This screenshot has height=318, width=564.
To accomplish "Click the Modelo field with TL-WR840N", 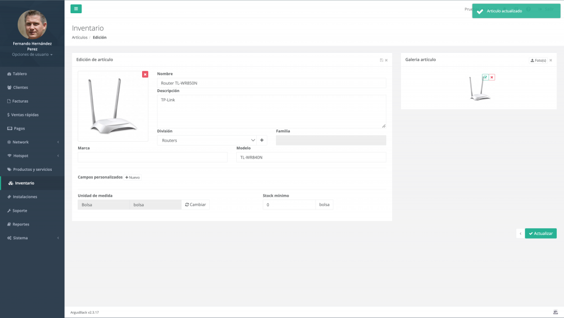I will 311,157.
